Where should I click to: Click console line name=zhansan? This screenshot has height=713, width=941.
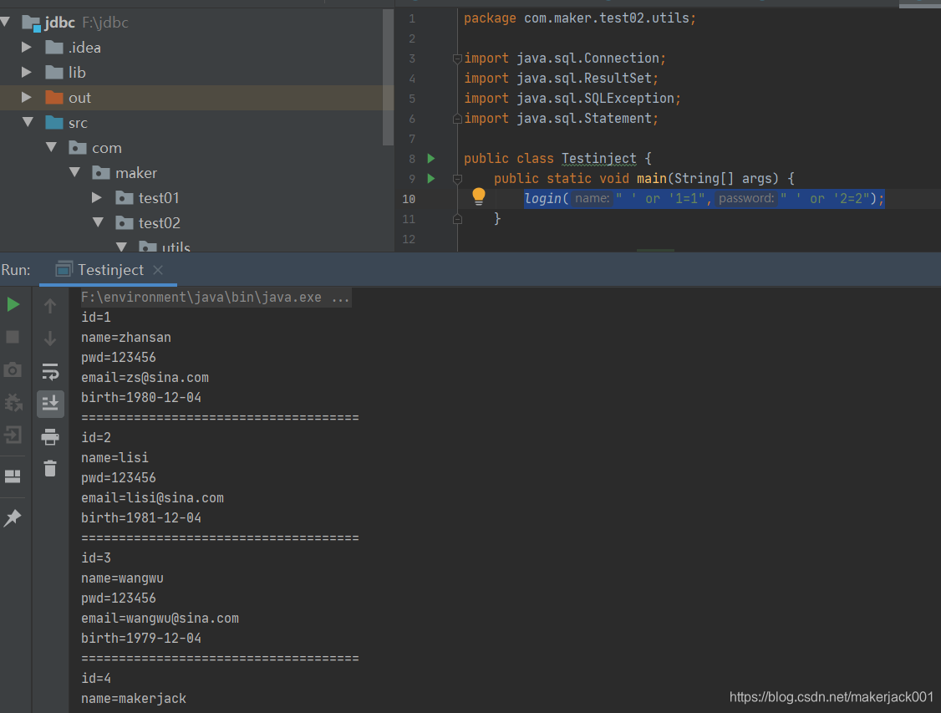pyautogui.click(x=126, y=338)
